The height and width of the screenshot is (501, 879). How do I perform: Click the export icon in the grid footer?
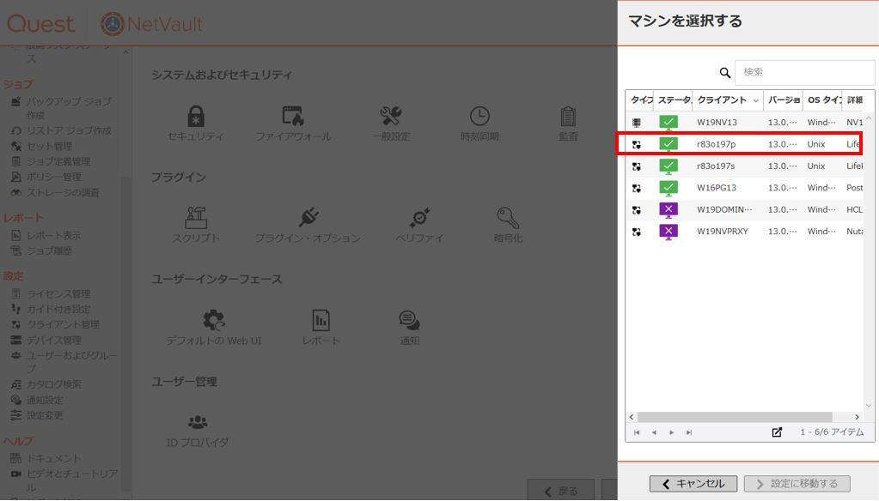777,432
